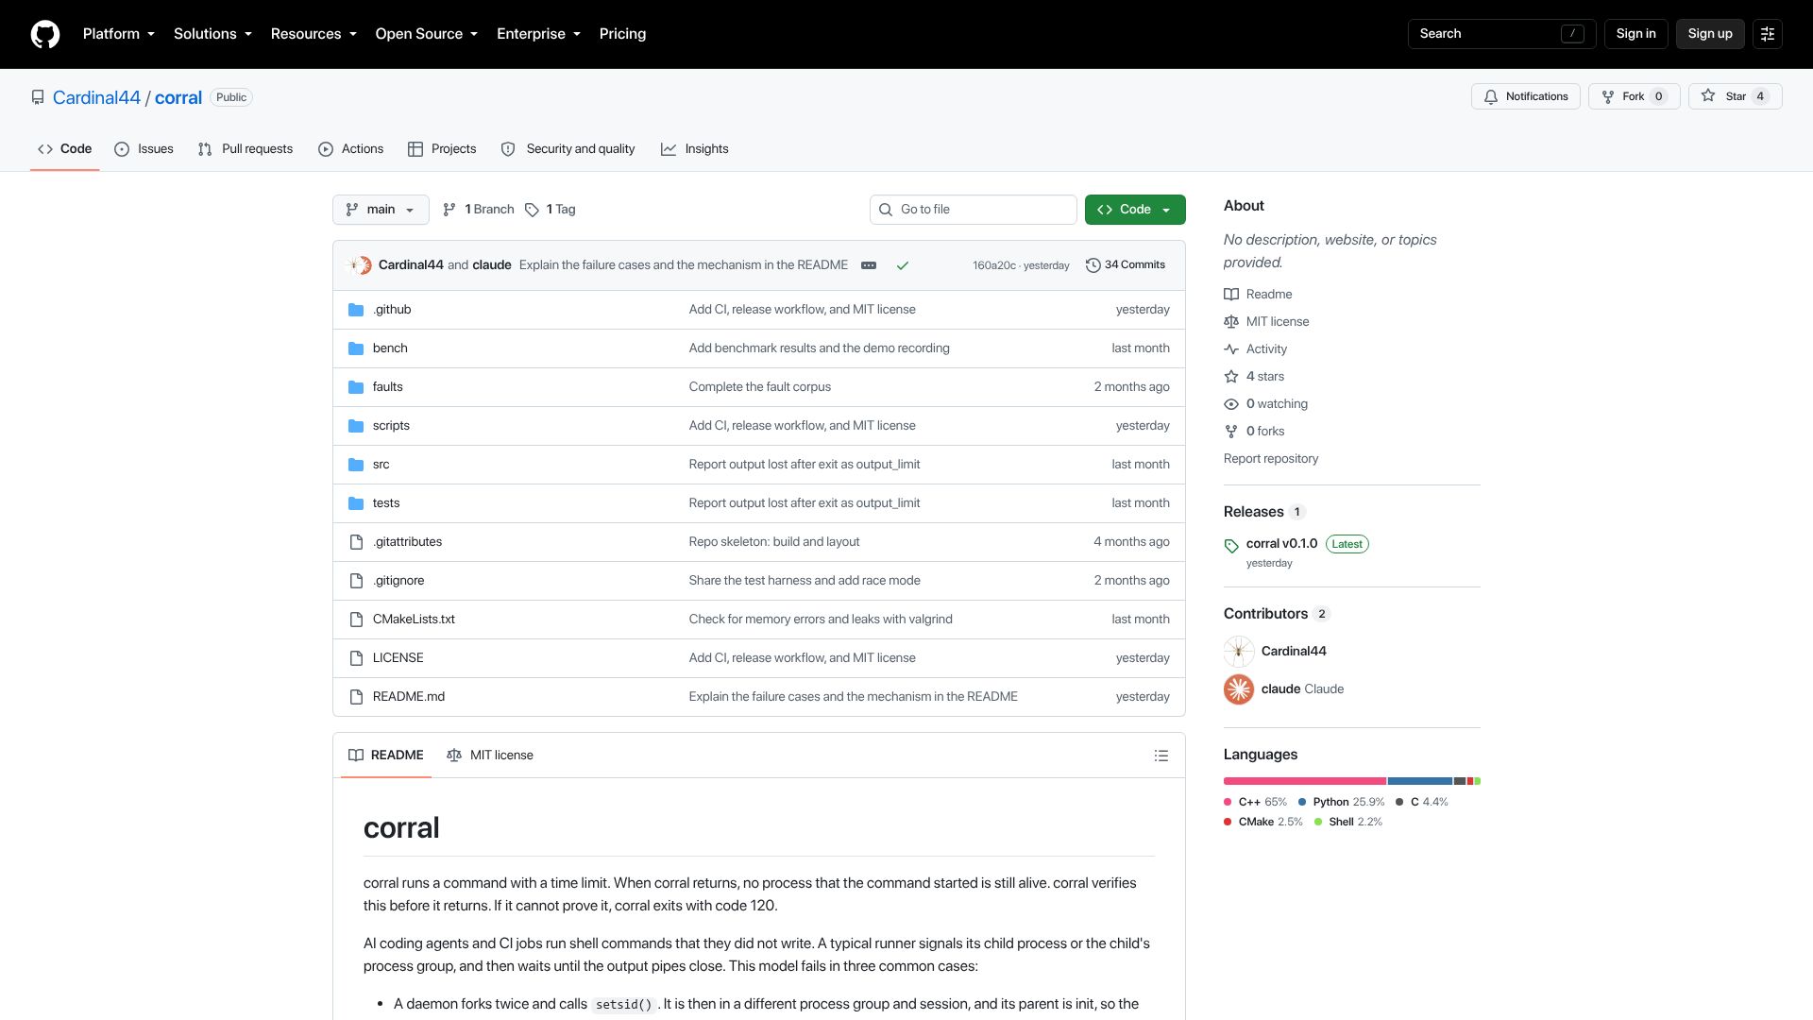Open the corral v0.1.0 release
Image resolution: width=1813 pixels, height=1020 pixels.
1281,544
